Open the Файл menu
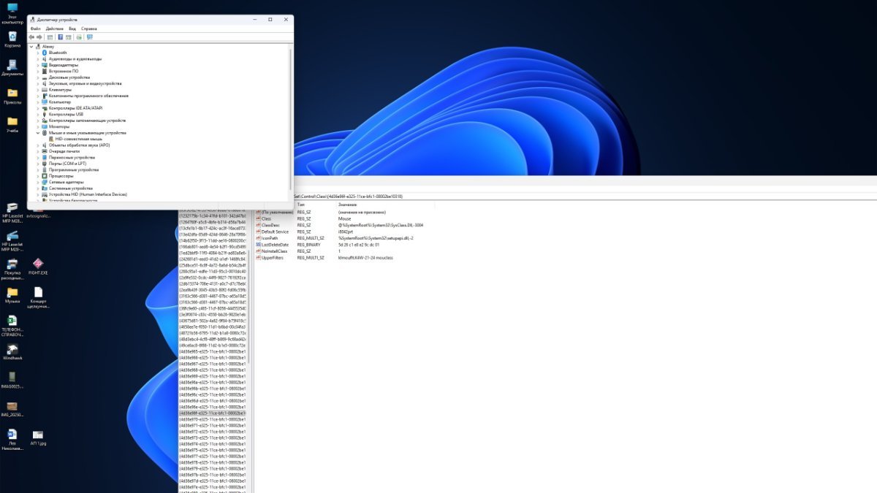Screen dimensions: 877x493 (35, 28)
